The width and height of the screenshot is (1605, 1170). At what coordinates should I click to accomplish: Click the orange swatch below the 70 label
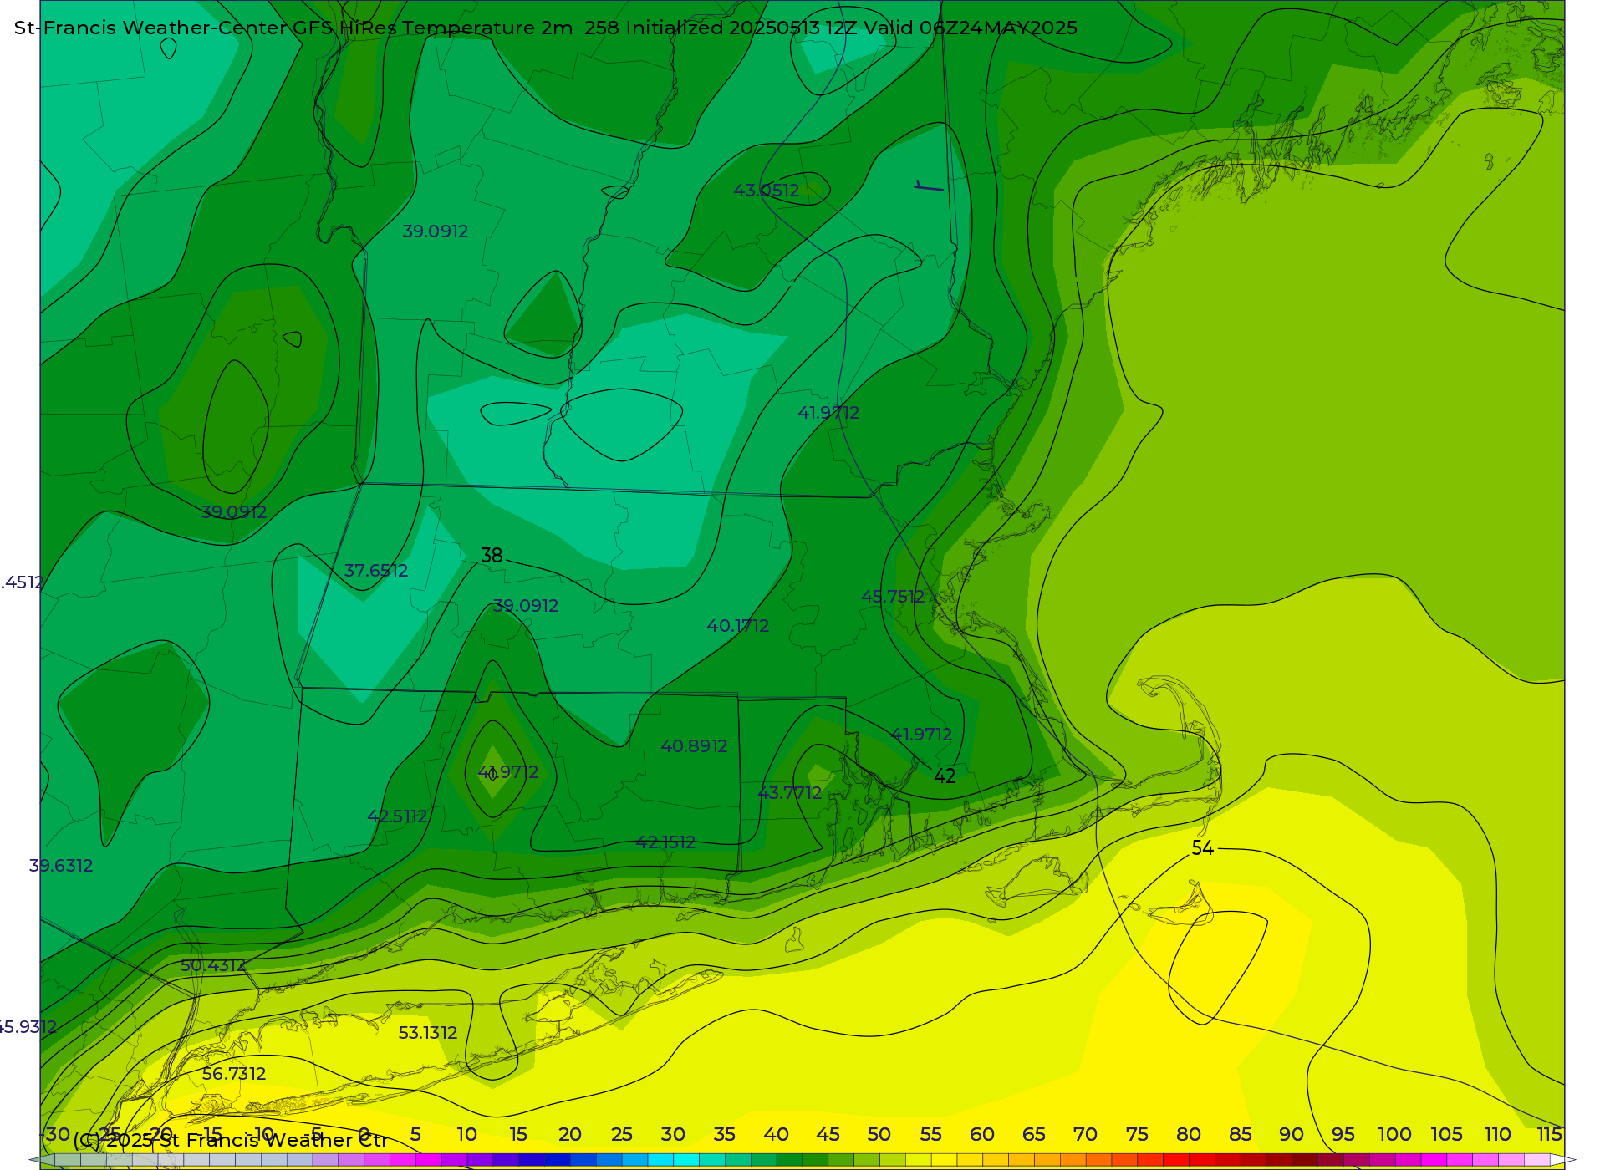pyautogui.click(x=1073, y=1160)
